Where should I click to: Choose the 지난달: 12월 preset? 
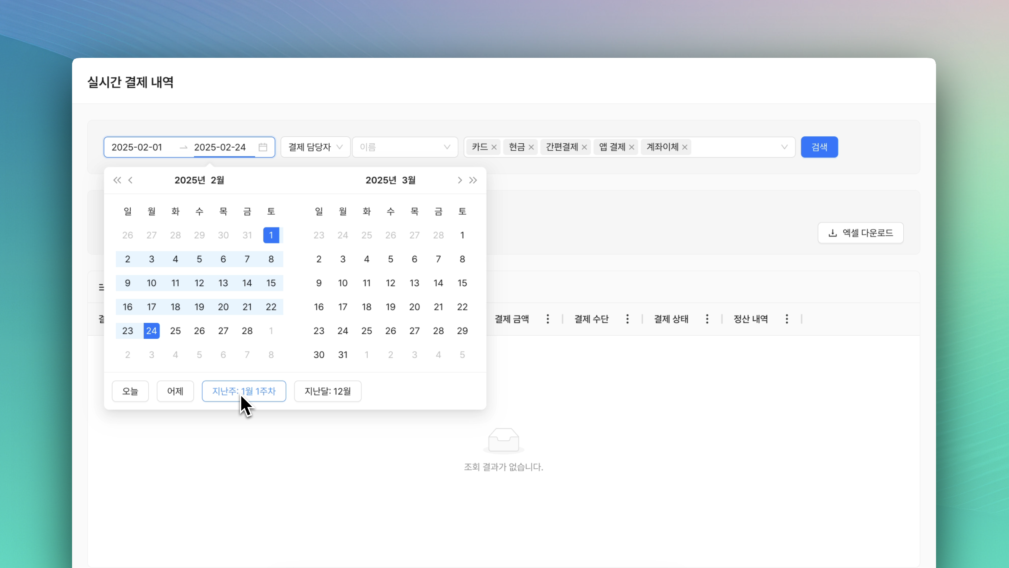328,391
